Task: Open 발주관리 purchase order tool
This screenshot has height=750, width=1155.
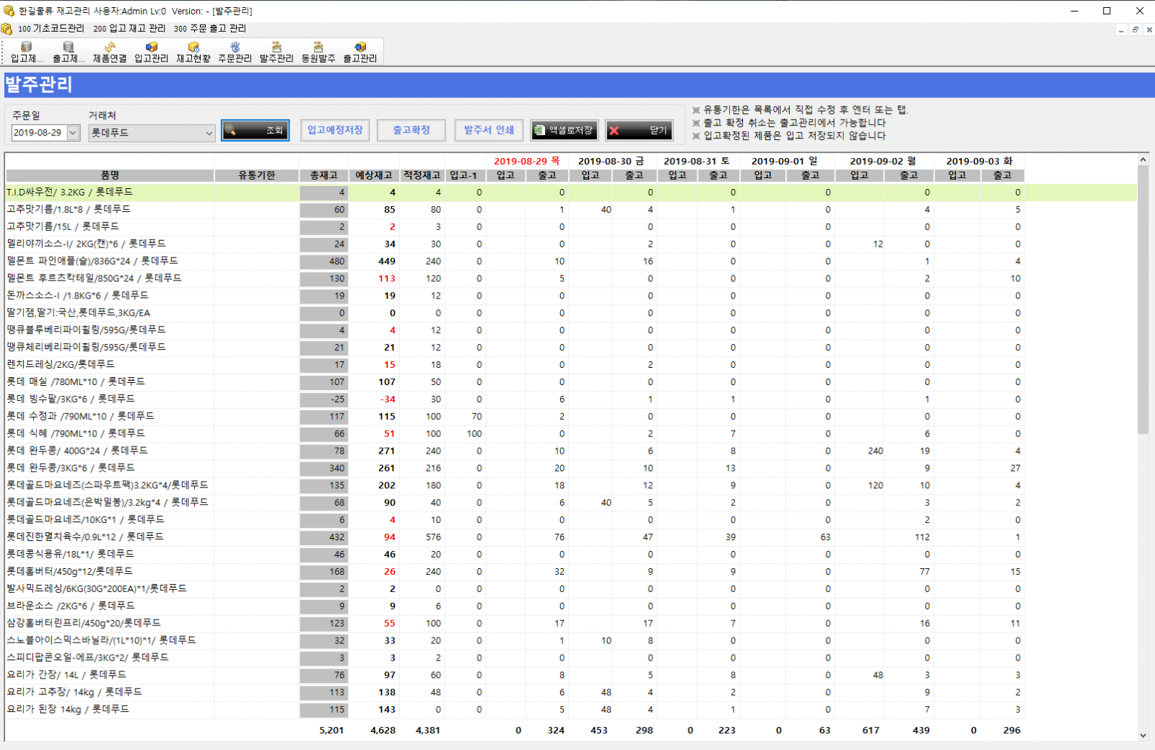Action: (x=276, y=52)
